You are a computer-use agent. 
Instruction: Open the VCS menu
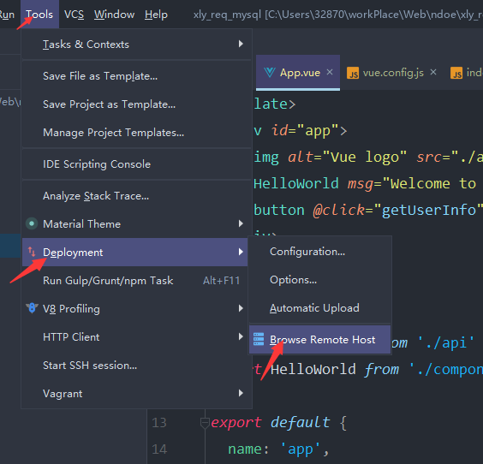tap(74, 15)
